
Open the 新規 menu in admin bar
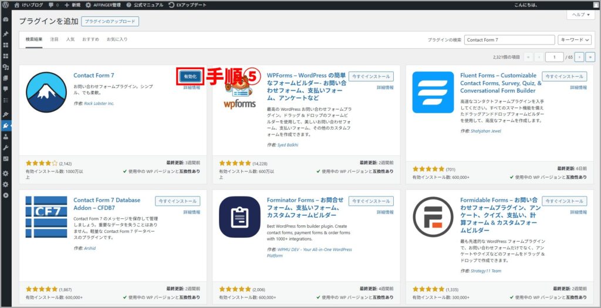(72, 5)
